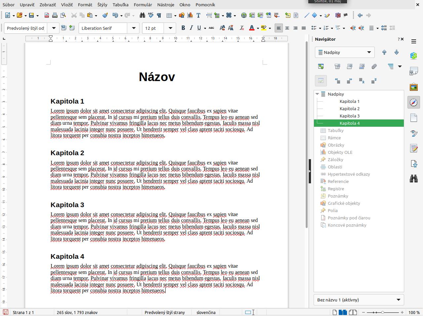The image size is (423, 316).
Task: Click slovenčina language in status bar
Action: pyautogui.click(x=206, y=312)
